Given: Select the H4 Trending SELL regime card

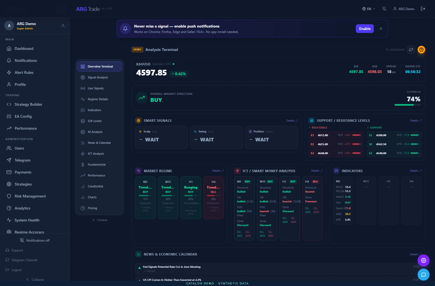Looking at the screenshot, I should coord(213,197).
